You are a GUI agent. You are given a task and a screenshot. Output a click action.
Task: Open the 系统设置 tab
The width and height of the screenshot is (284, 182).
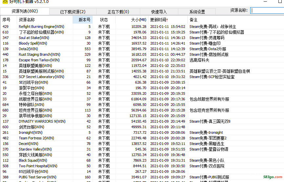pyautogui.click(x=197, y=12)
